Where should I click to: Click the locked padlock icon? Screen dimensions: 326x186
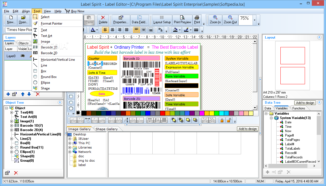[x=222, y=120]
